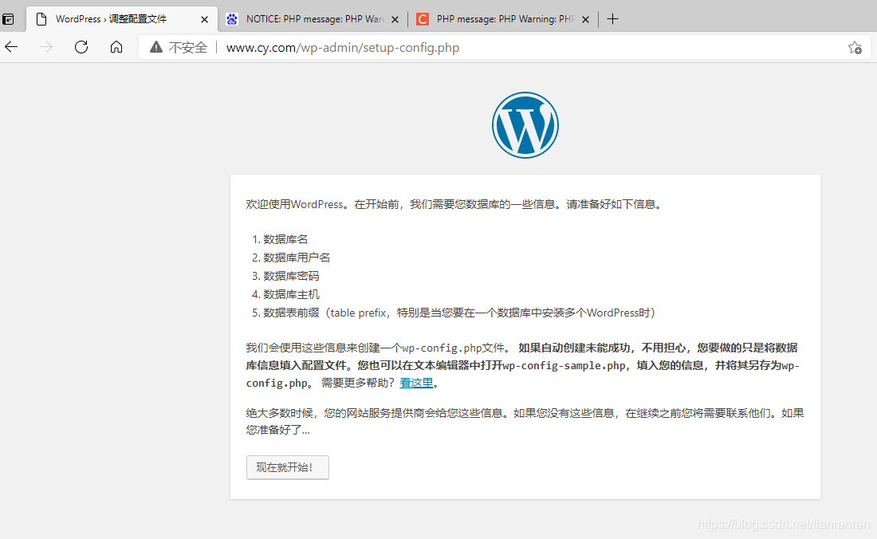The image size is (877, 539).
Task: Switch to the CSDN PHP Warning tab
Action: tap(503, 19)
